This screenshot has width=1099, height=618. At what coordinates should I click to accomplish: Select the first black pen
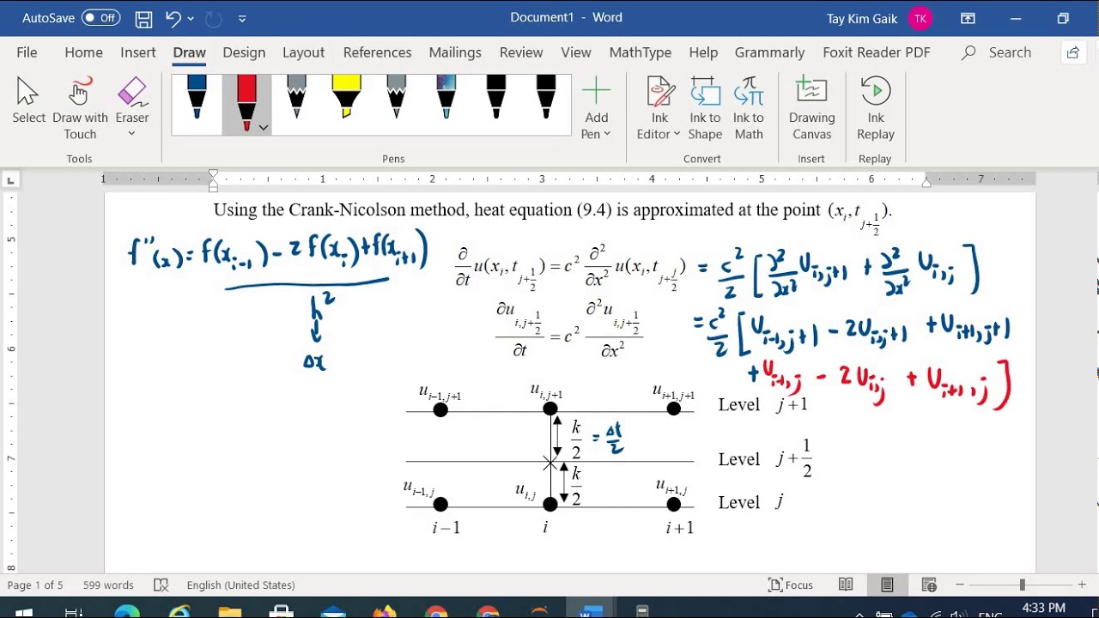click(x=495, y=96)
